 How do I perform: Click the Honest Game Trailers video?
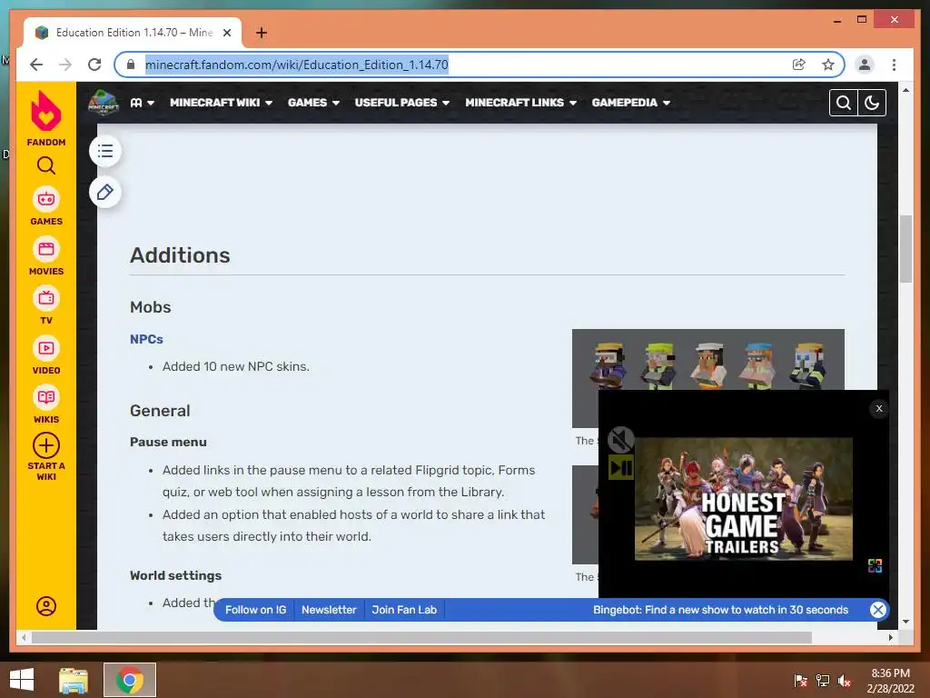tap(744, 499)
